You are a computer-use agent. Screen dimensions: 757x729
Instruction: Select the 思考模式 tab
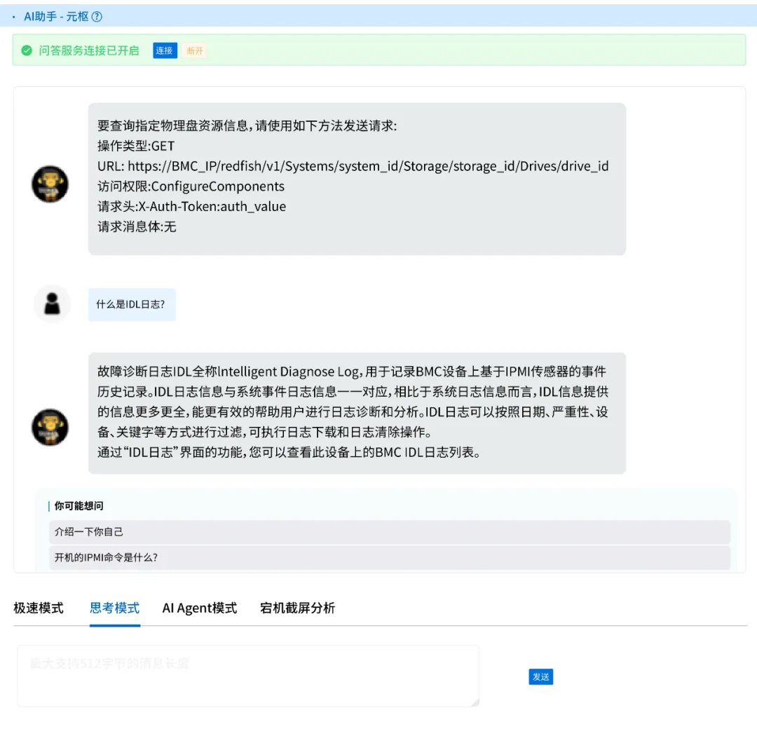(114, 608)
